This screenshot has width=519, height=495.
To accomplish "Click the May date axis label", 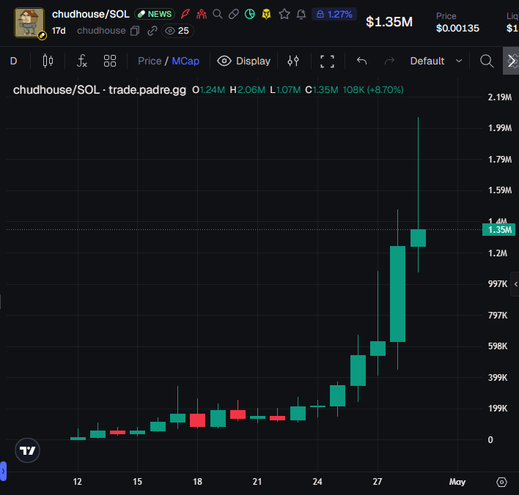I will pos(457,482).
